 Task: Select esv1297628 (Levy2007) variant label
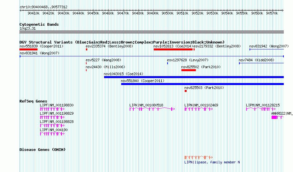[x=188, y=60]
